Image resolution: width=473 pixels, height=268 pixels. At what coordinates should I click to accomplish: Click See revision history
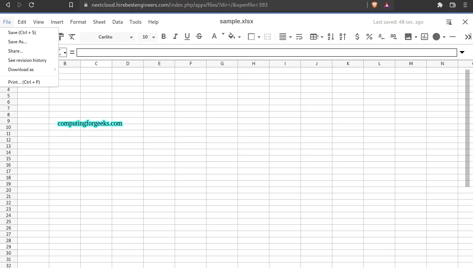pos(27,60)
